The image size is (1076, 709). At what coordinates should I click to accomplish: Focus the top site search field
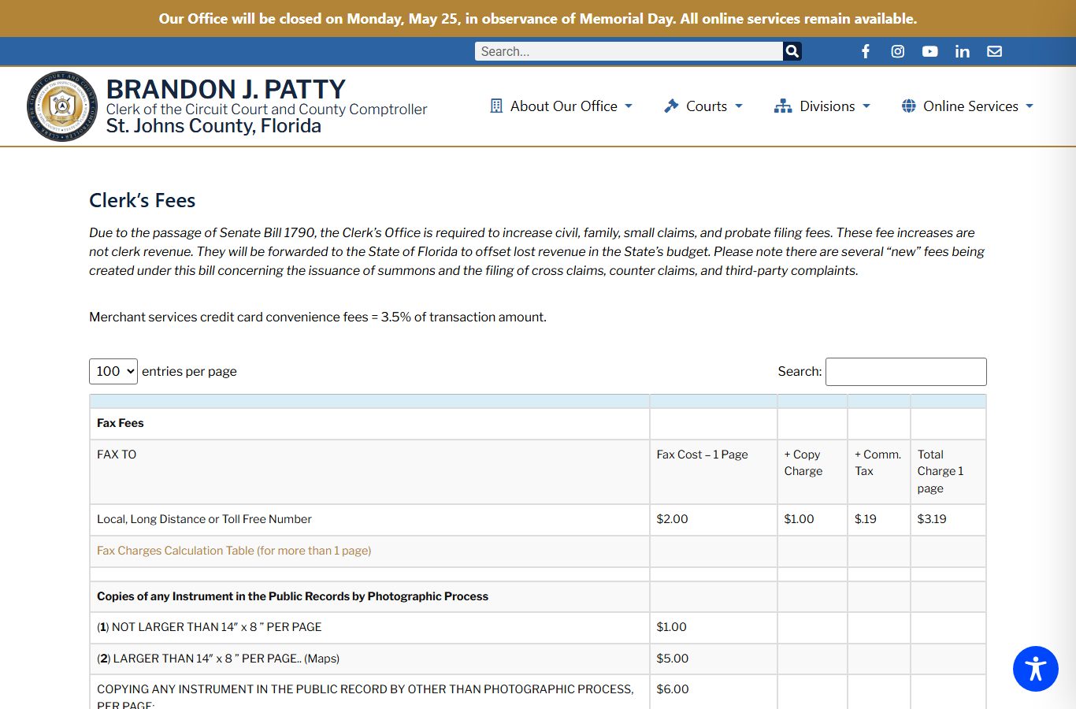pos(629,51)
